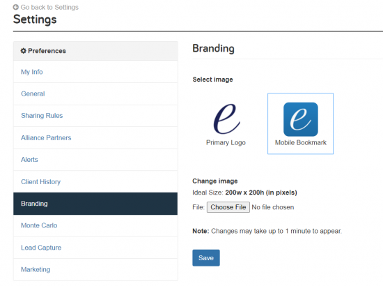Select the Branding menu item
This screenshot has width=383, height=286.
95,204
